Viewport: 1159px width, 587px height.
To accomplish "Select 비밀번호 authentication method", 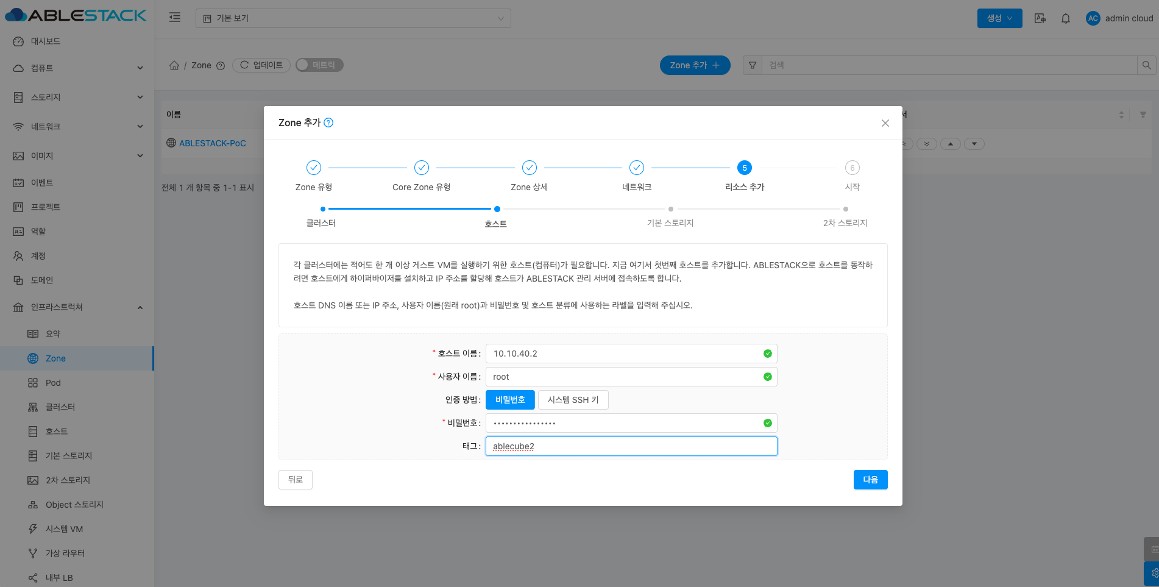I will [x=510, y=400].
